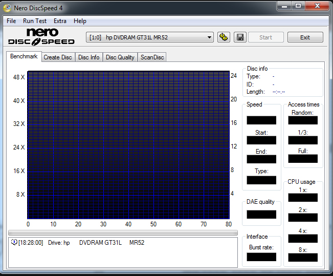Click the save floppy disk icon
Image resolution: width=333 pixels, height=276 pixels.
(240, 37)
